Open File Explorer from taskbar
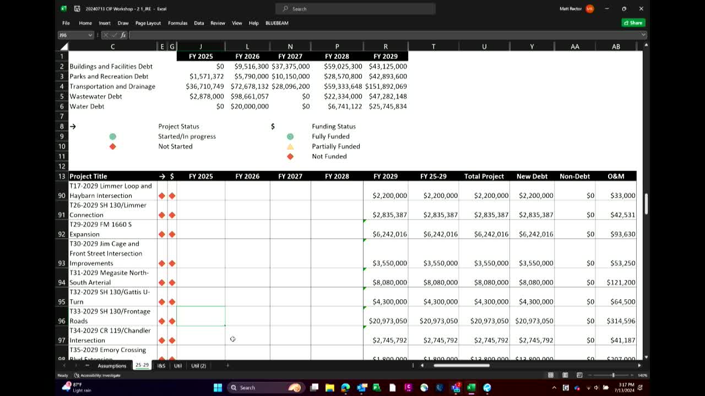Image resolution: width=705 pixels, height=396 pixels. [330, 388]
